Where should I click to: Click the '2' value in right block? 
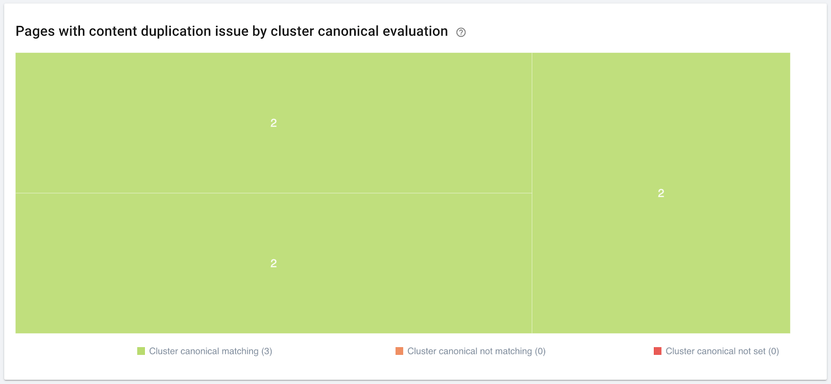tap(661, 193)
